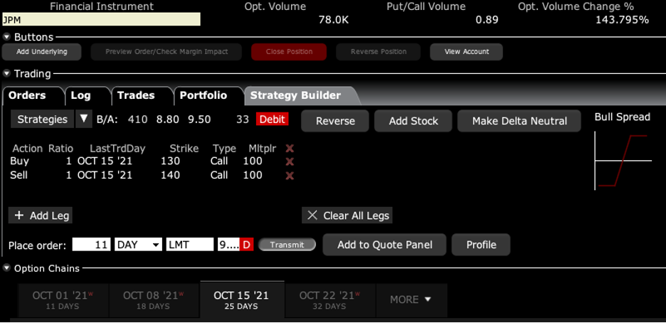Select the OCT 22 '21 expiration tab
Screen dimensions: 666x323
[x=329, y=300]
